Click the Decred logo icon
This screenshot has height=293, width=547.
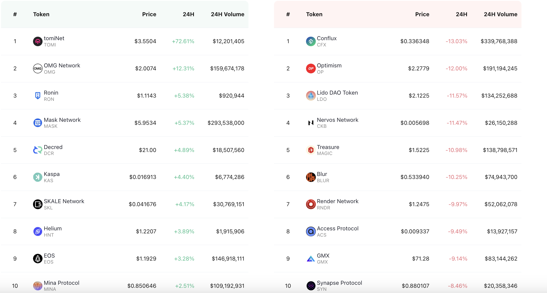point(38,150)
